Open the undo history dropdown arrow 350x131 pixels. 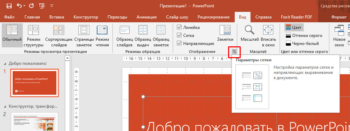(x=24, y=6)
